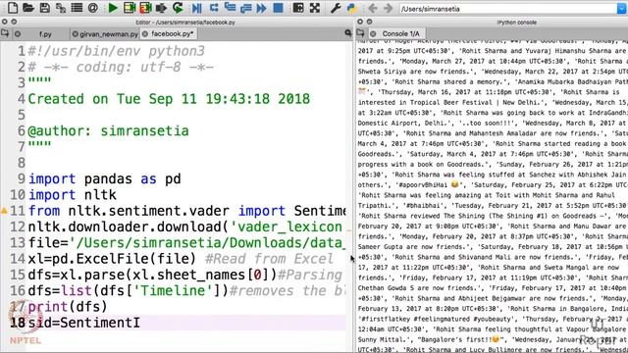This screenshot has height=353, width=628.
Task: Open file with the folder icon
Action: pos(28,8)
